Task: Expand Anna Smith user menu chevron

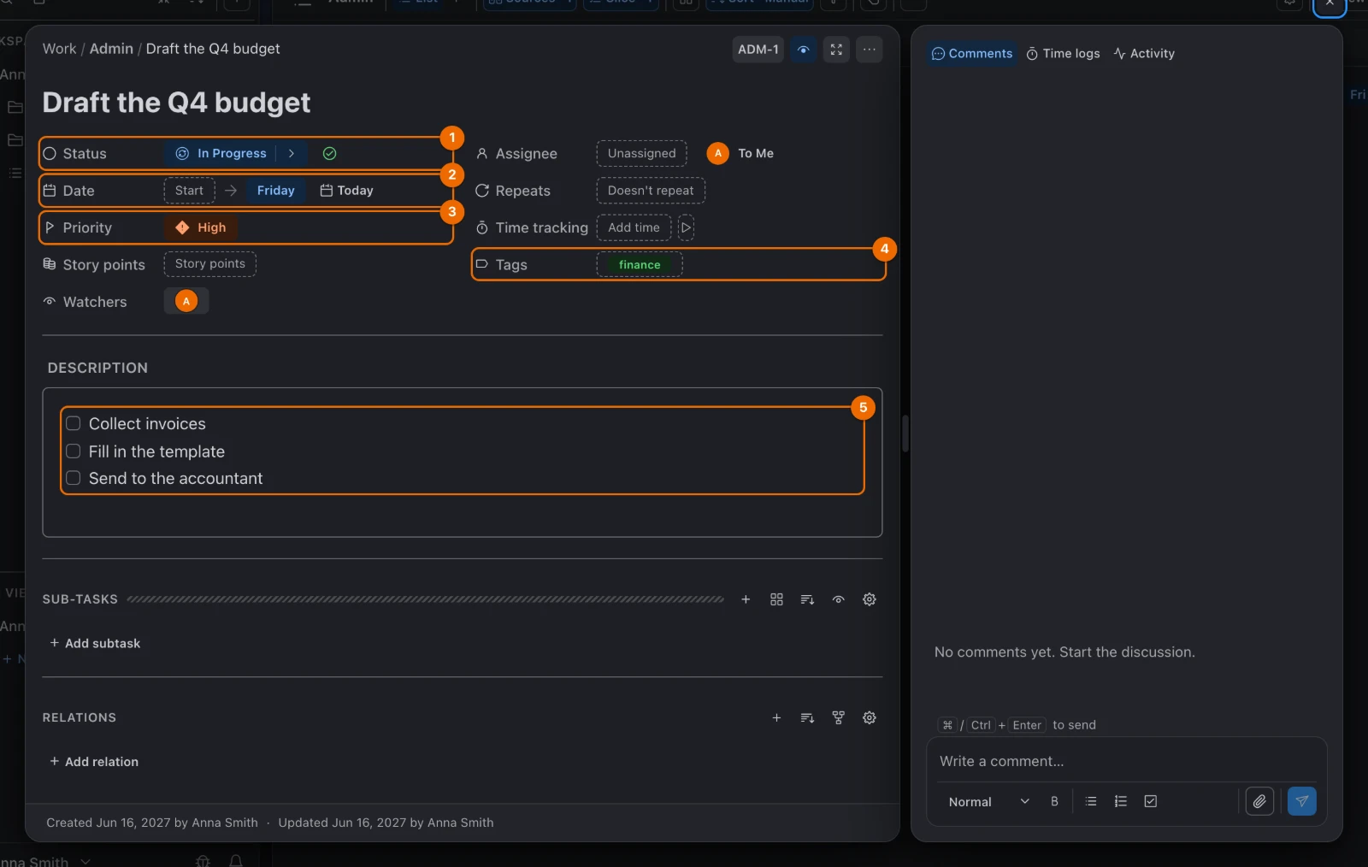Action: (x=85, y=861)
